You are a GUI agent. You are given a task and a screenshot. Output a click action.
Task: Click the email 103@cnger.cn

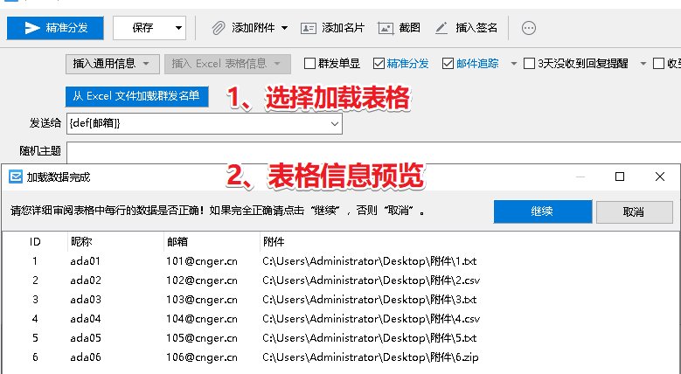coord(202,299)
